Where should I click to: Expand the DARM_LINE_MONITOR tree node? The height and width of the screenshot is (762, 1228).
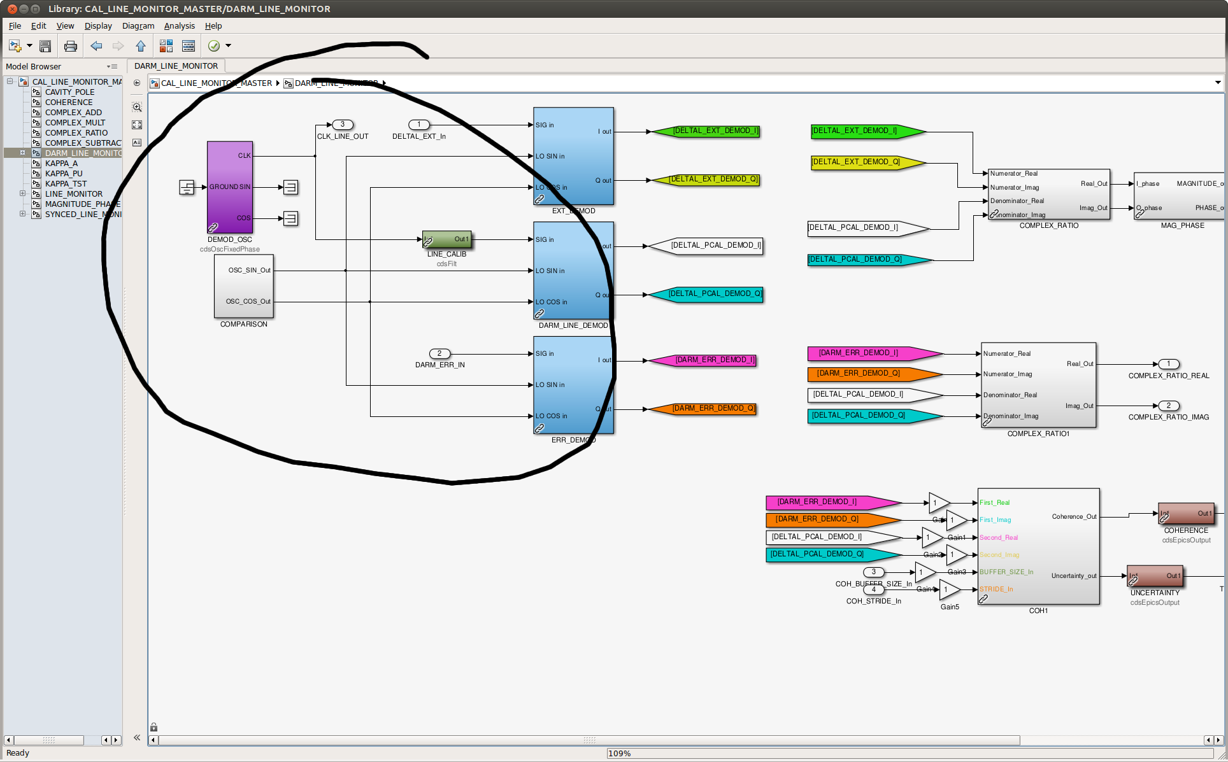pyautogui.click(x=22, y=153)
